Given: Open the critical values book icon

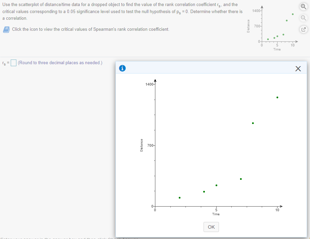Looking at the screenshot, I should pos(6,30).
